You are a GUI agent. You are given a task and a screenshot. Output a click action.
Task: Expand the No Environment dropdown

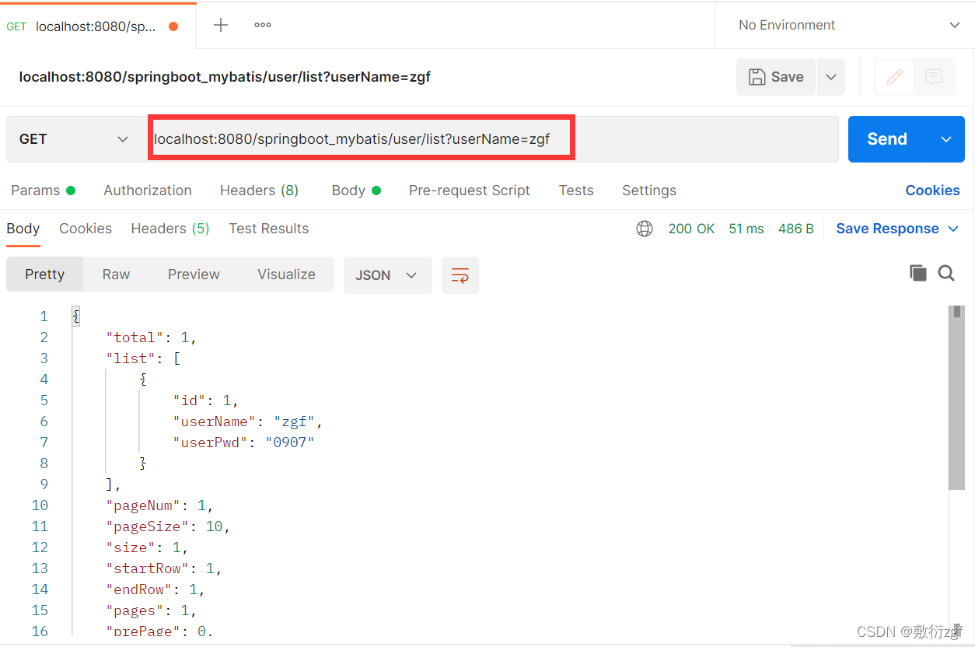pos(955,25)
